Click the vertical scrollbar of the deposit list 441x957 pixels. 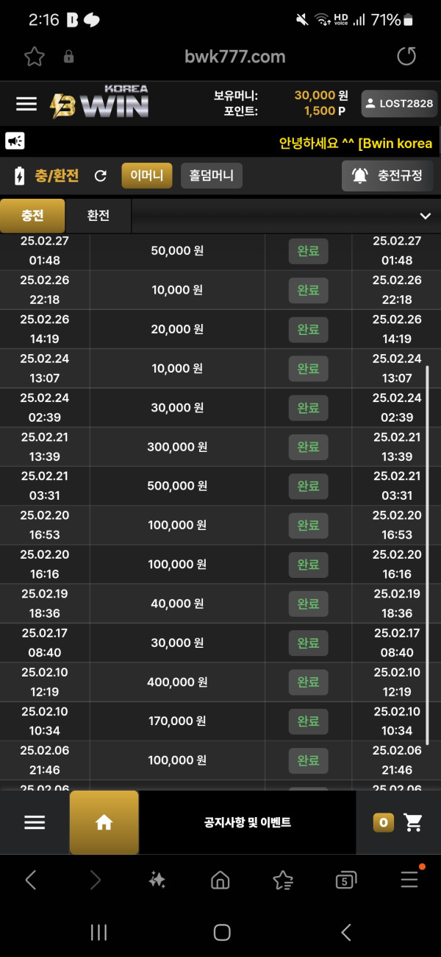click(x=427, y=552)
